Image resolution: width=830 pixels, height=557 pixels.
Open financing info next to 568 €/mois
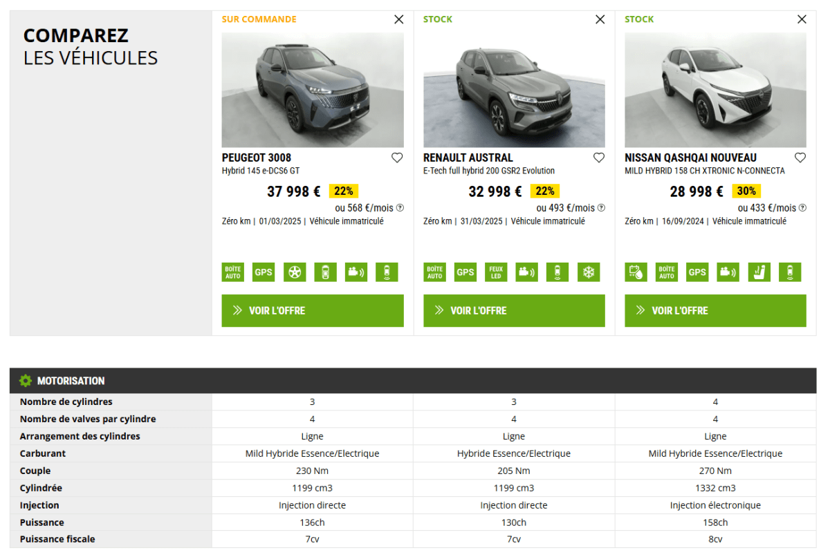pos(400,208)
